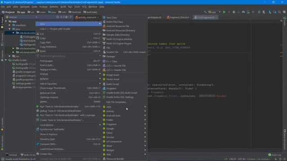This screenshot has height=161, width=287.
Task: Open the Navigate menu
Action: 25,7
